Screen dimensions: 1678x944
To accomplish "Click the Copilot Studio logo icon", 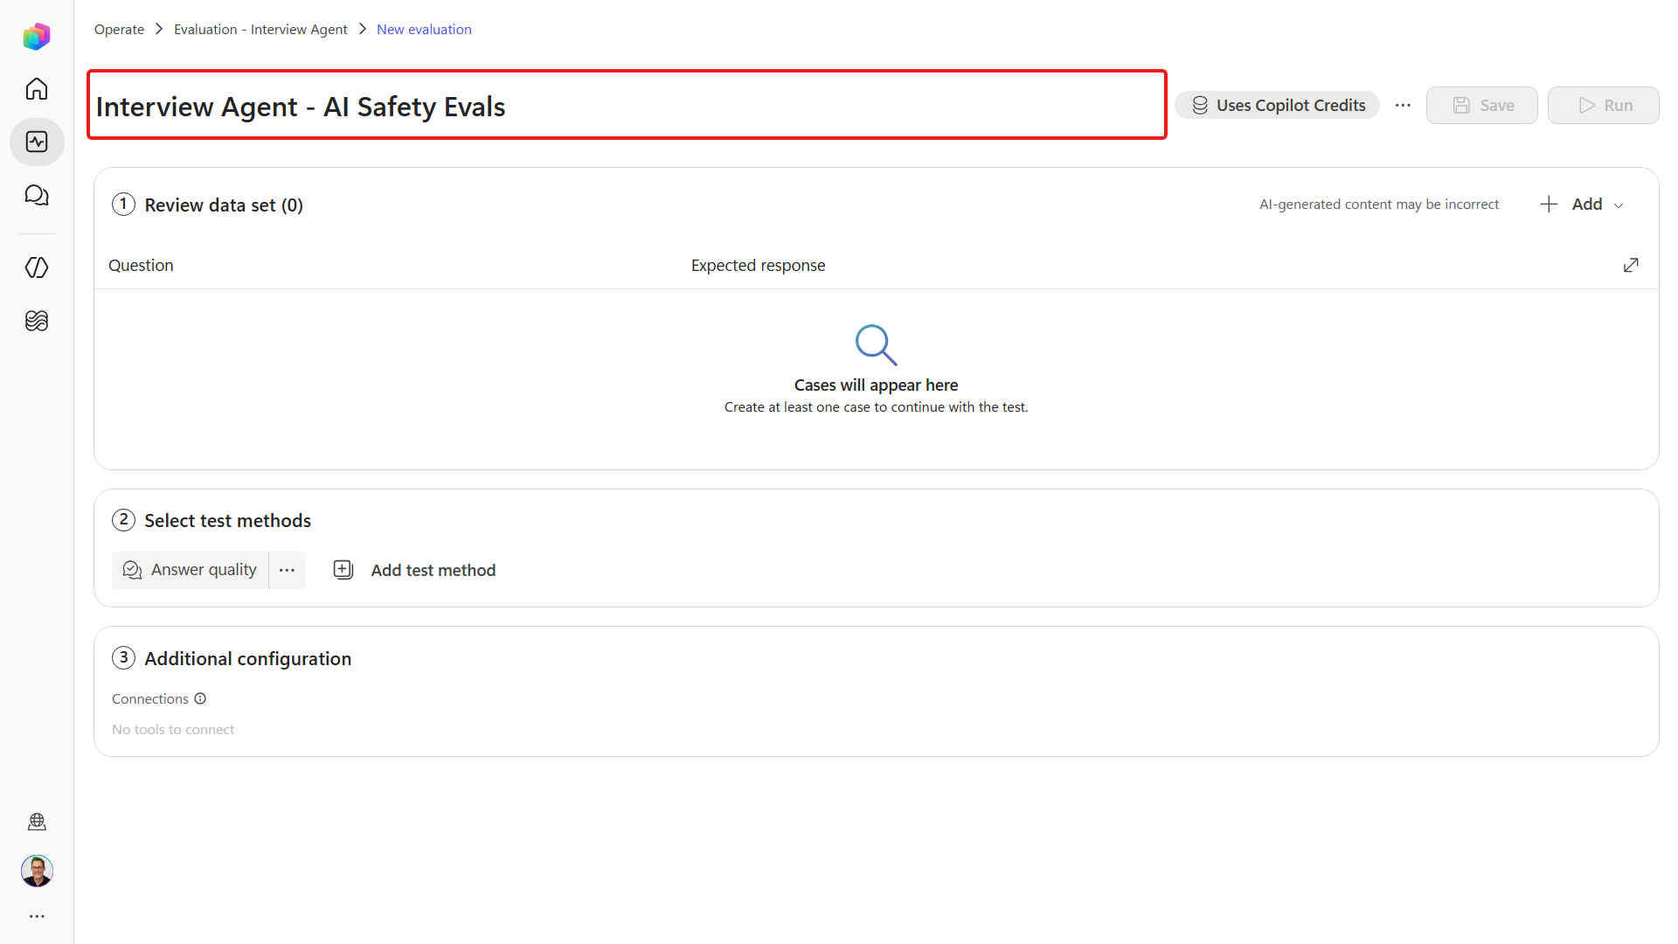I will pos(37,37).
